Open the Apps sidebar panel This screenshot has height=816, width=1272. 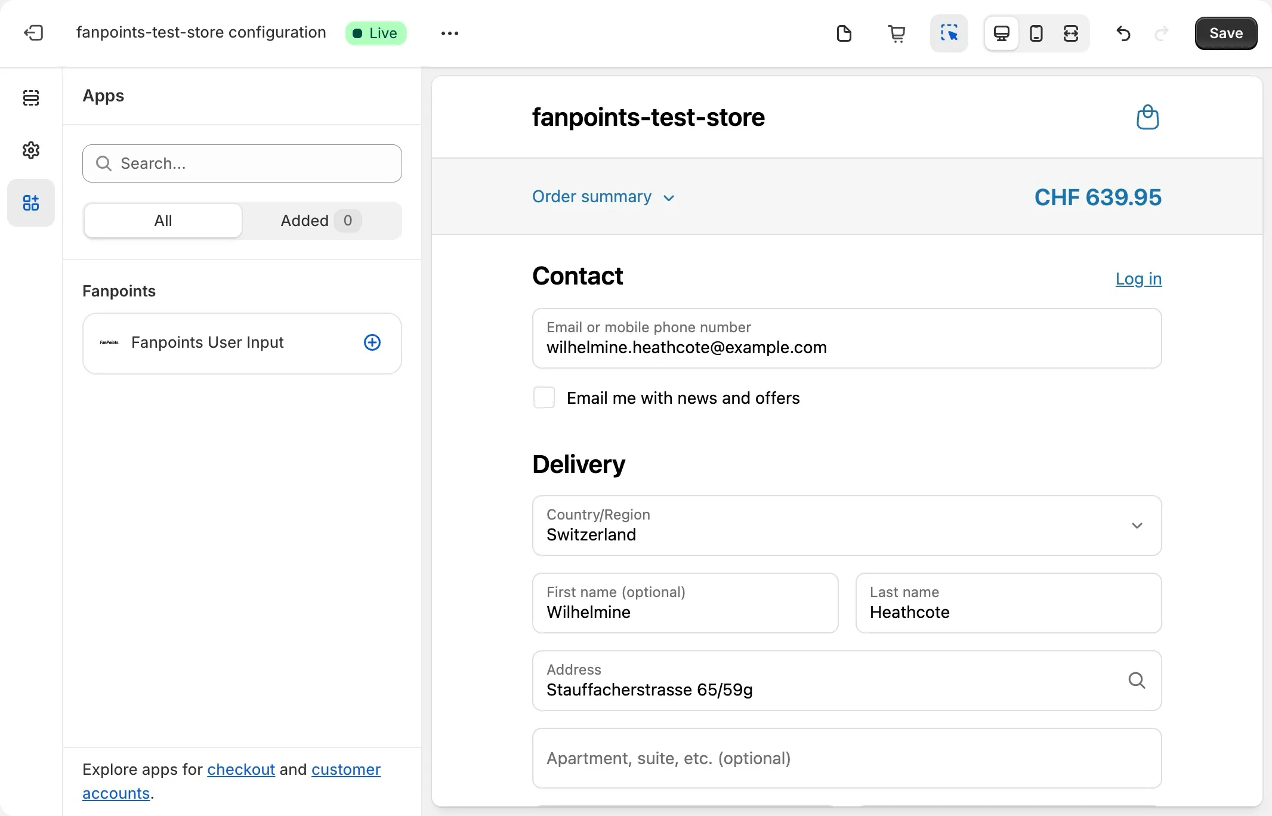[x=31, y=203]
